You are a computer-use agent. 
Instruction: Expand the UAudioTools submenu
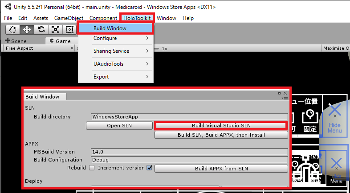pyautogui.click(x=116, y=64)
